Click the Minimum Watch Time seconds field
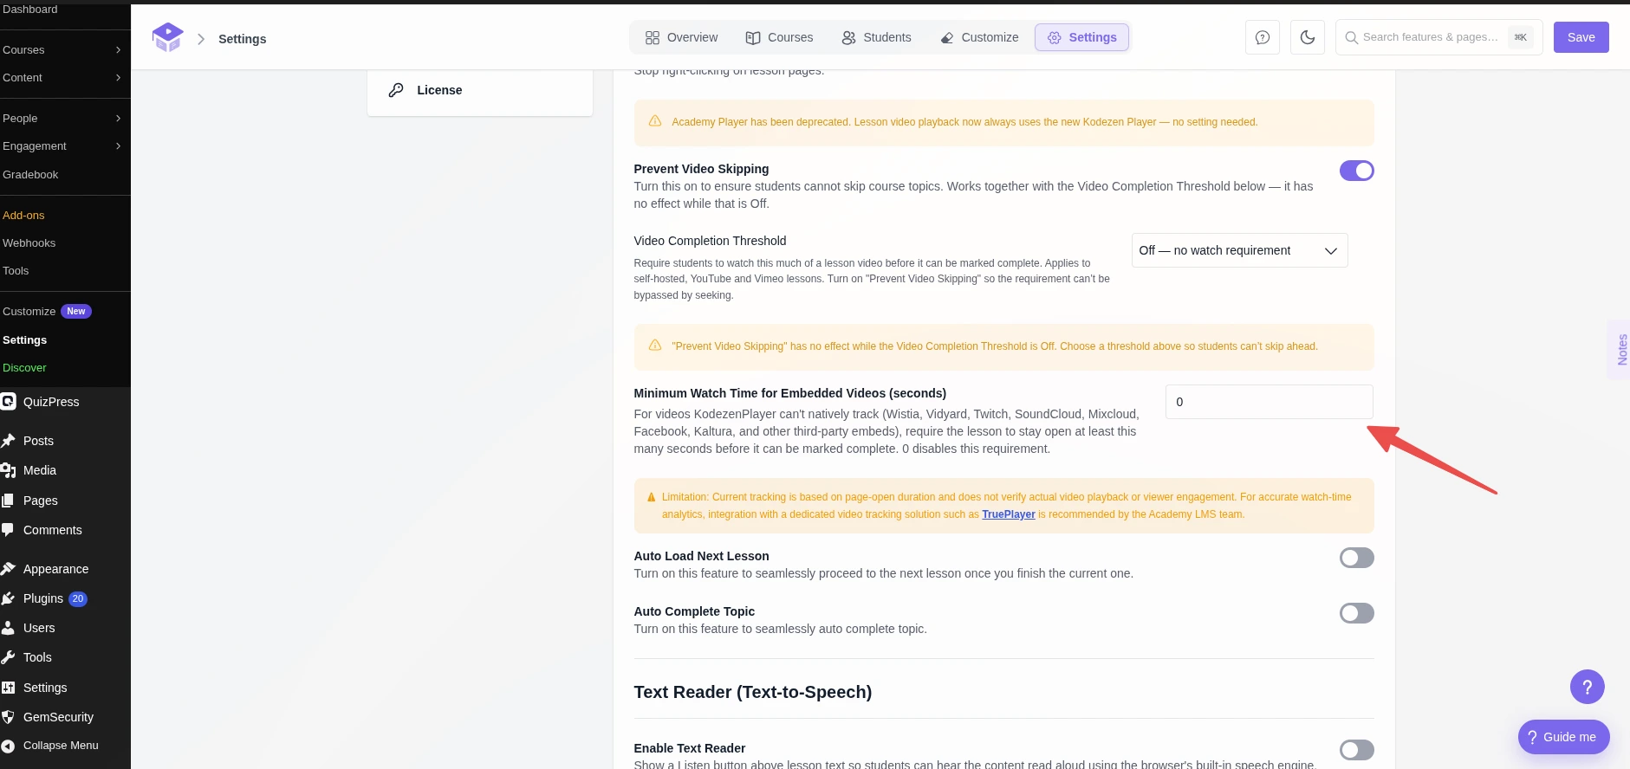This screenshot has height=769, width=1630. coord(1269,402)
